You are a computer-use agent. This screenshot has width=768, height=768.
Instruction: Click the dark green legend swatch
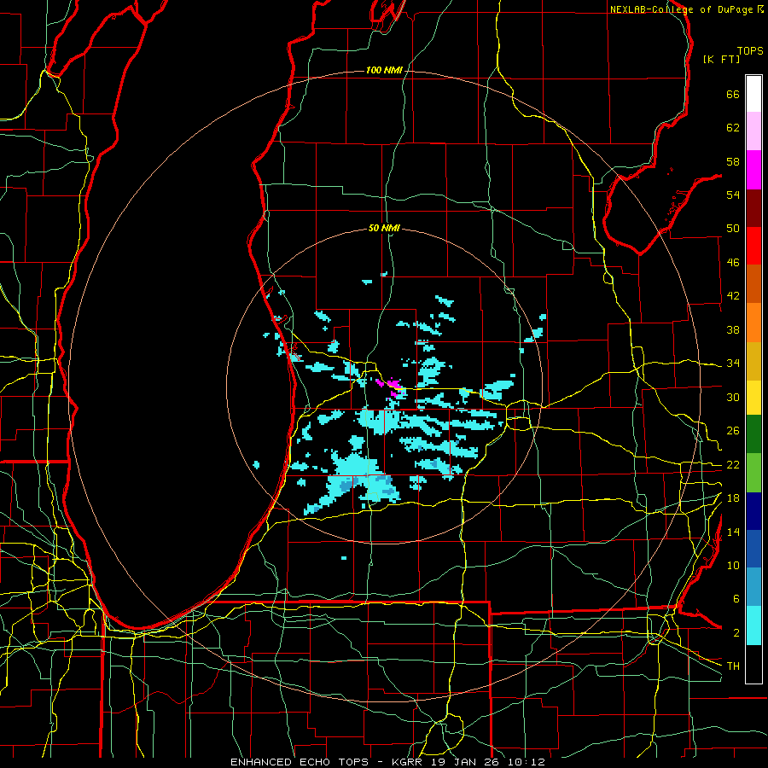(x=753, y=434)
